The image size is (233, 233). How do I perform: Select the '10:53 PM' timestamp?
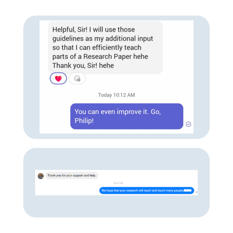click(x=118, y=183)
